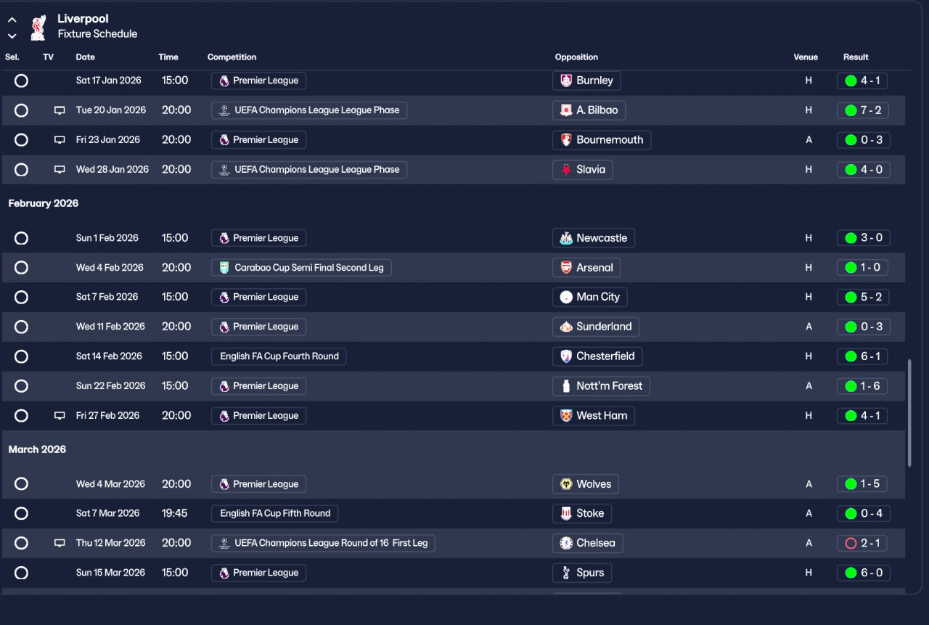929x625 pixels.
Task: Sort fixtures by the Date column header
Action: coord(86,57)
